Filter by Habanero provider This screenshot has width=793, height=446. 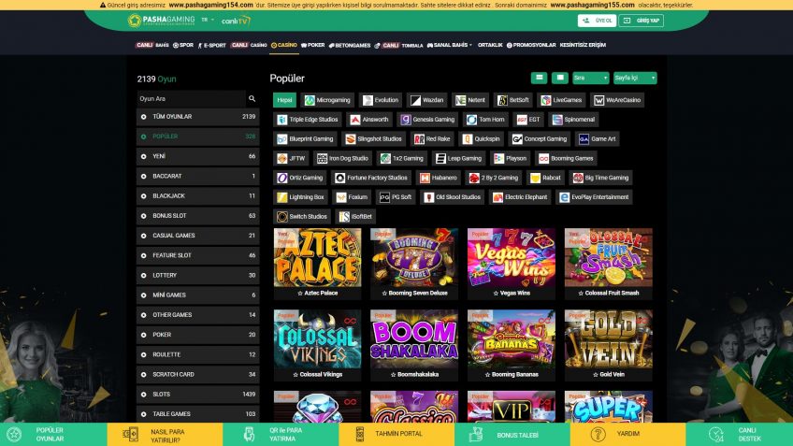click(439, 178)
